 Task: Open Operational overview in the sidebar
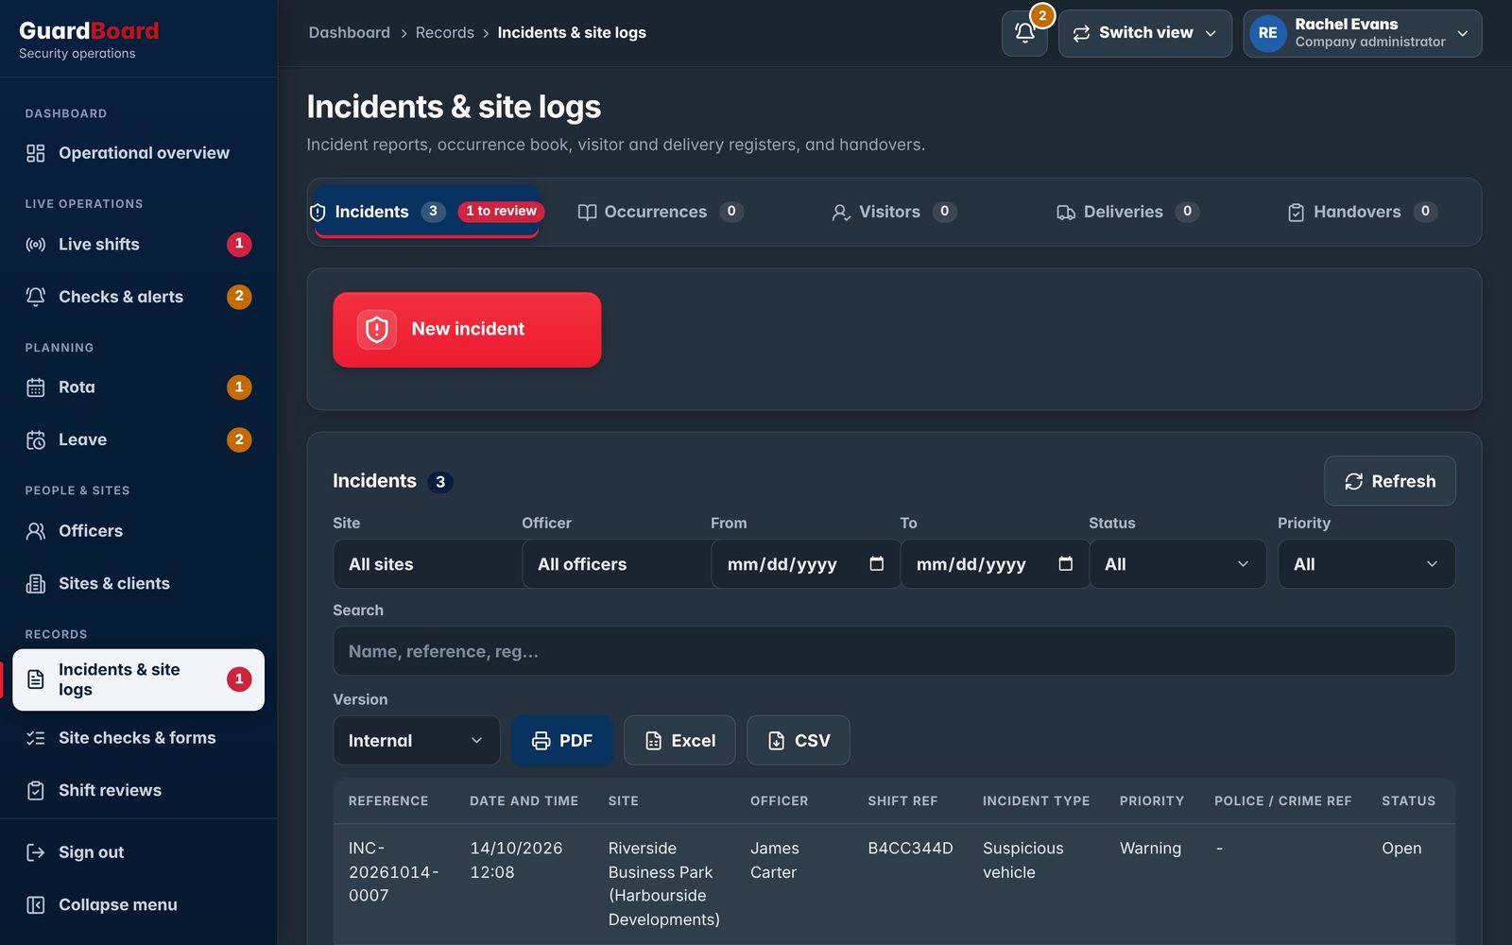(139, 153)
